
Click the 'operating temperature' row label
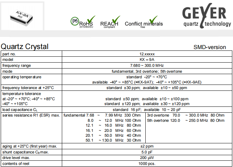click(22, 77)
